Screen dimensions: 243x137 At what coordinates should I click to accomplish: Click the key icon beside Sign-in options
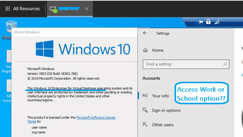point(145,110)
